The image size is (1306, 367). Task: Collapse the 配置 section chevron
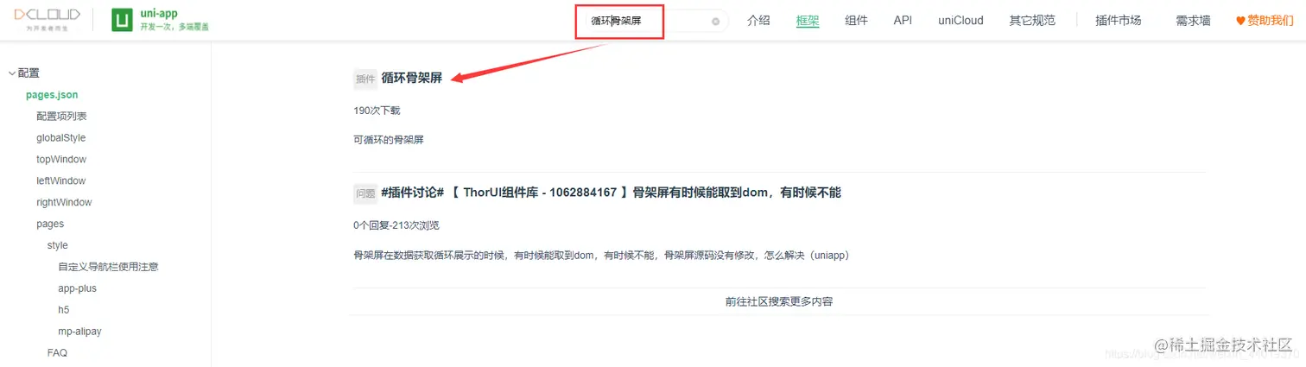(12, 73)
